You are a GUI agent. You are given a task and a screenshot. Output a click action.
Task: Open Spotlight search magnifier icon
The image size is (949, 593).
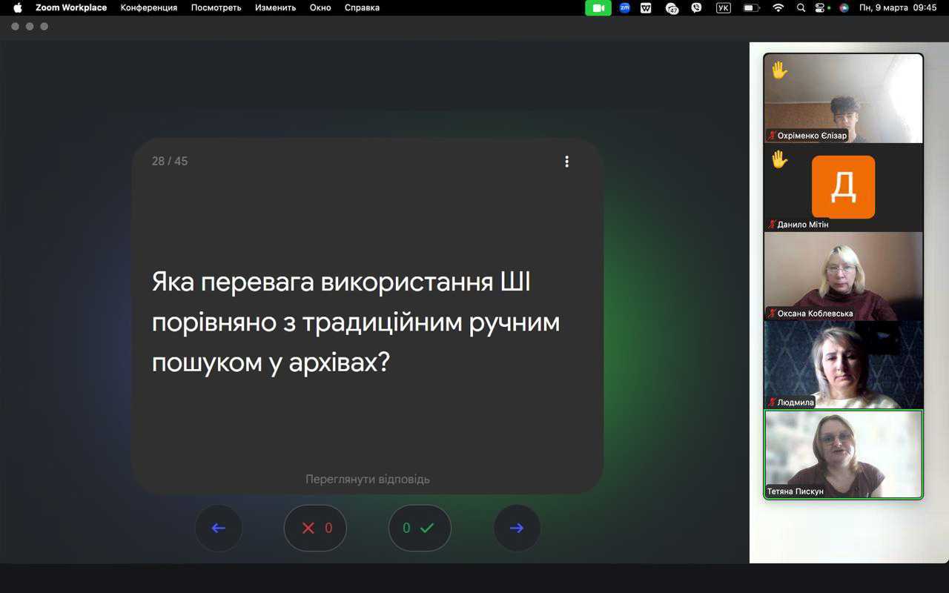[x=801, y=7]
